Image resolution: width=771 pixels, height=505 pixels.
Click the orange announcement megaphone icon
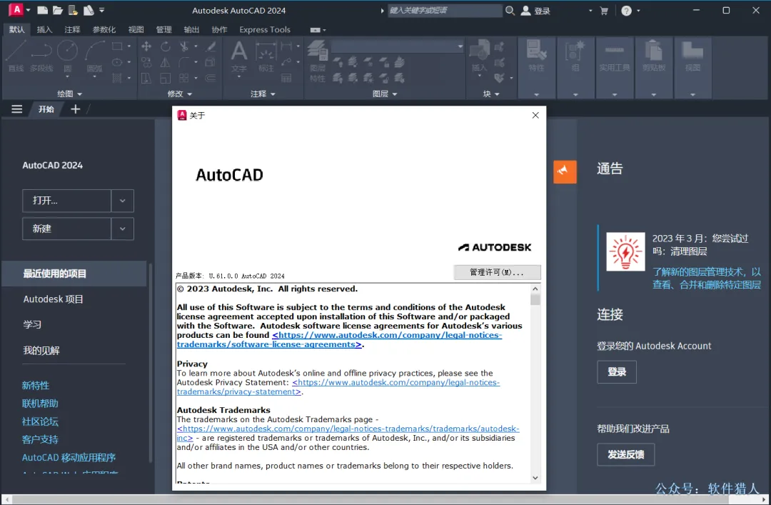point(565,171)
